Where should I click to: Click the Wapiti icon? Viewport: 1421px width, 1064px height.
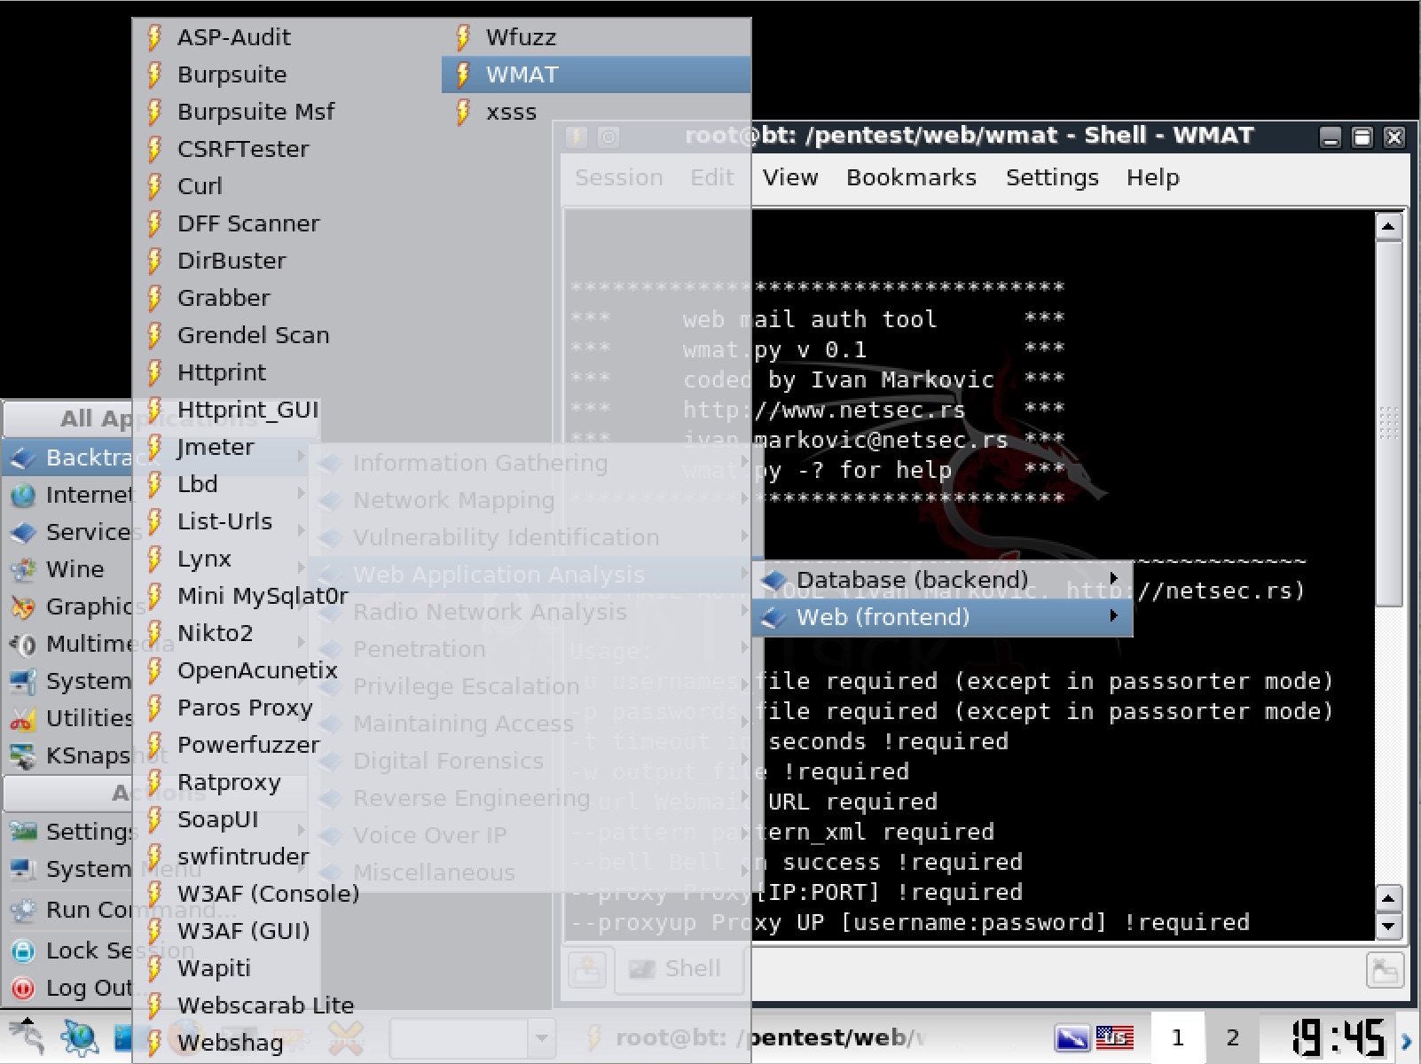point(154,968)
